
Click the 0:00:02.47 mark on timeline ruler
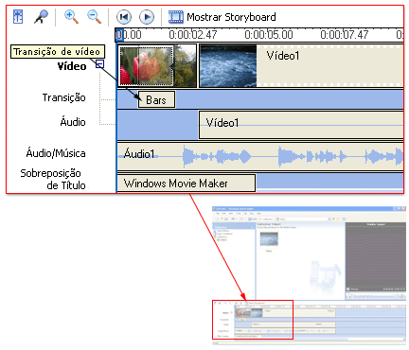tap(193, 34)
